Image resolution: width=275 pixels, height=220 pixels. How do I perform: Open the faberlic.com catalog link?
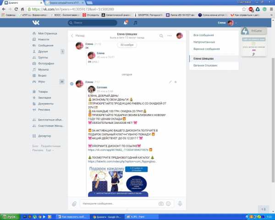coord(122,161)
